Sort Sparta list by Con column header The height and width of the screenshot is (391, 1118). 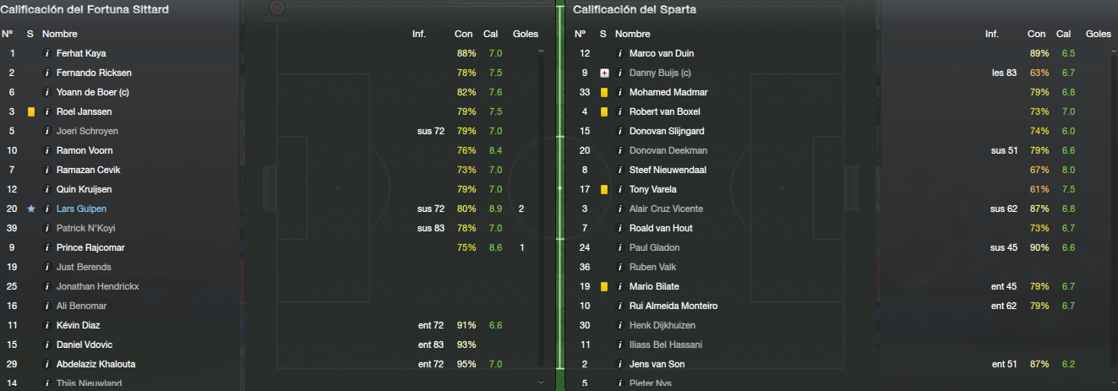click(1036, 34)
